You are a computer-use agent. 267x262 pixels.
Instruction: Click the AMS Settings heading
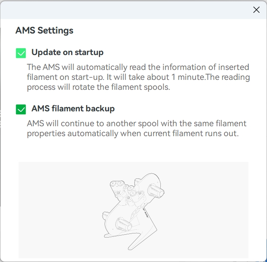(x=44, y=30)
